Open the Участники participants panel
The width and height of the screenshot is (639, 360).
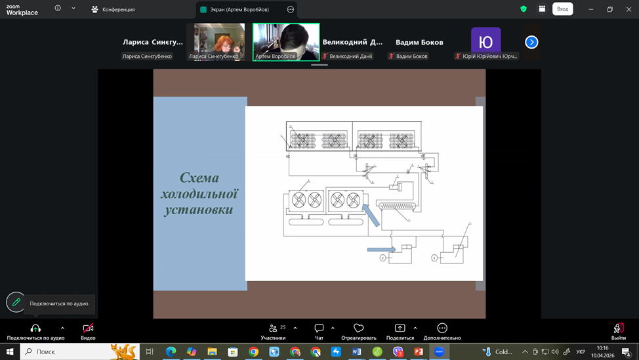(273, 328)
